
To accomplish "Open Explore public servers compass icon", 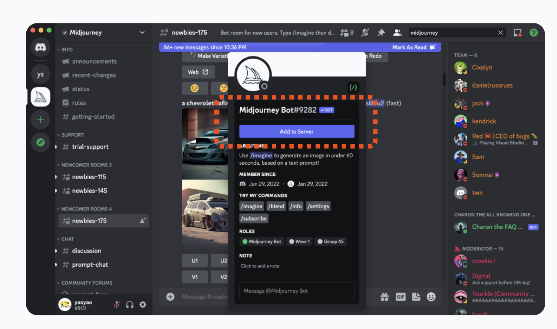I will (40, 142).
